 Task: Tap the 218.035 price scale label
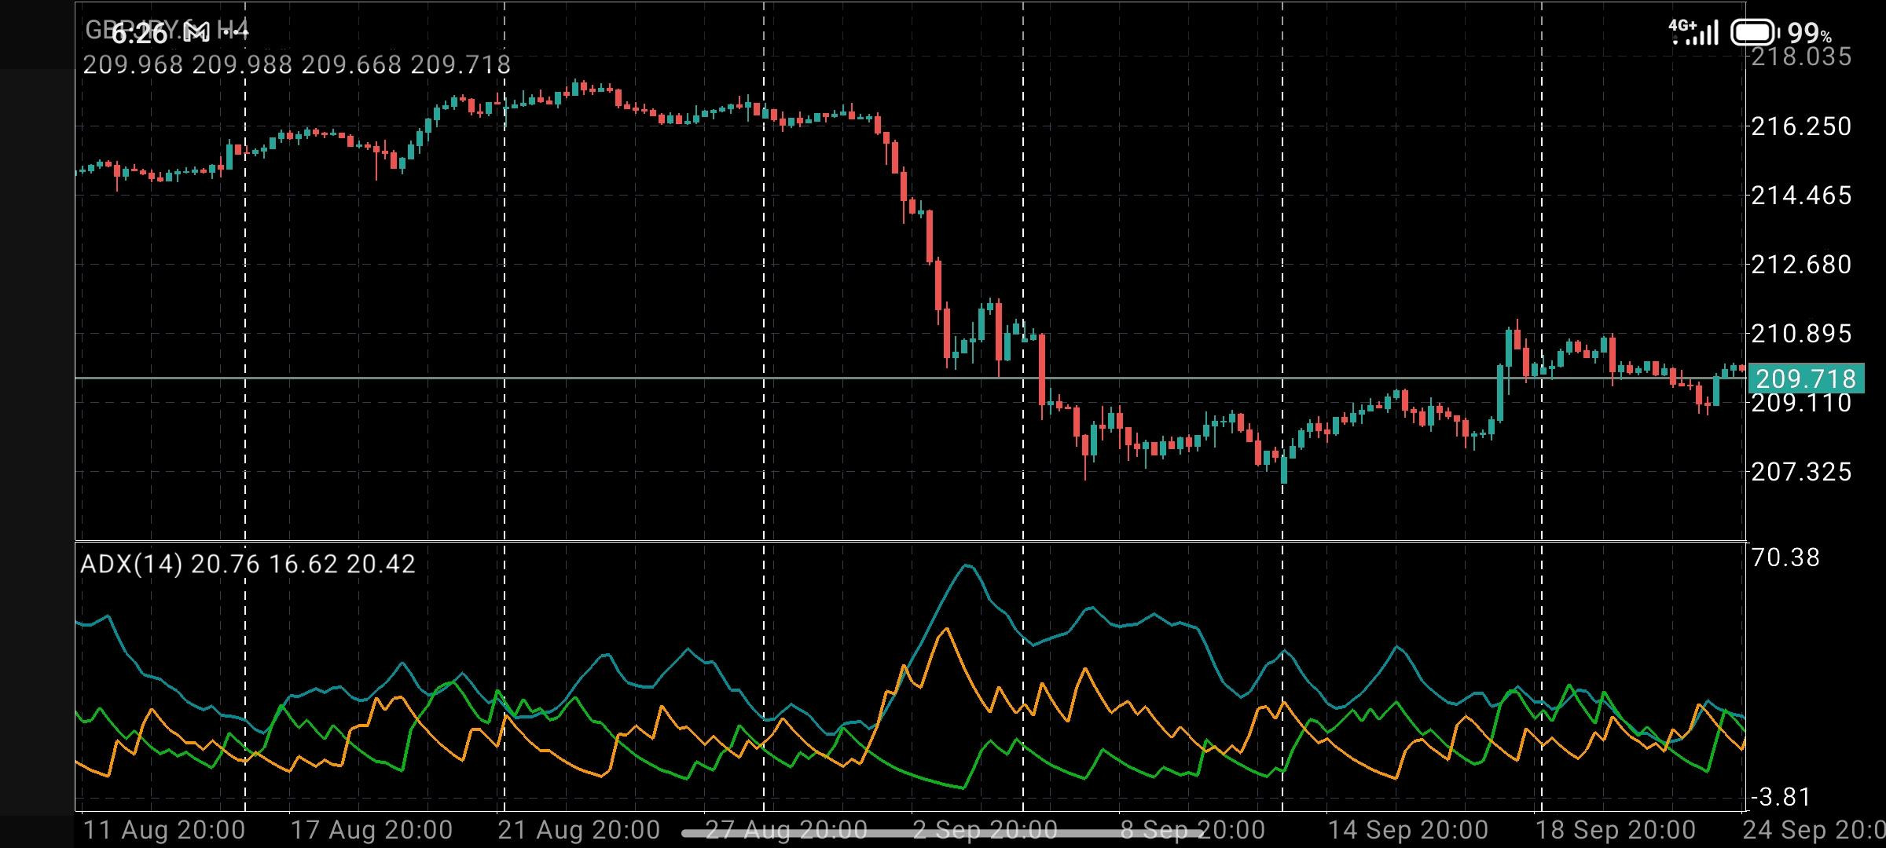point(1801,57)
